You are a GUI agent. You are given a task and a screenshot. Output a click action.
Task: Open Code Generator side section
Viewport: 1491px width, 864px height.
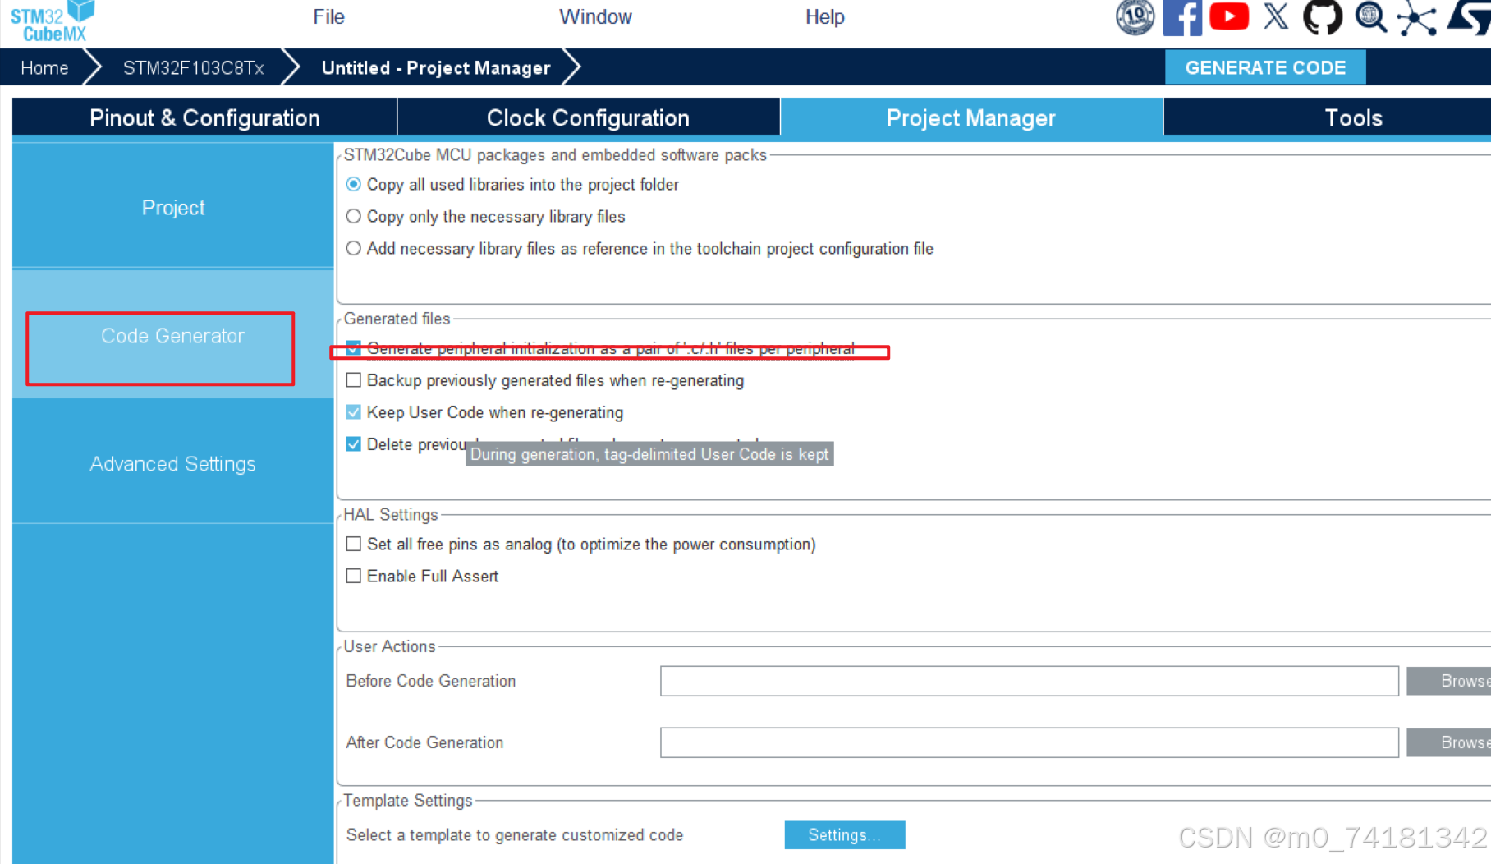172,336
